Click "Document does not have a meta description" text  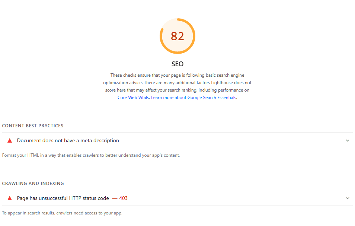pos(68,140)
